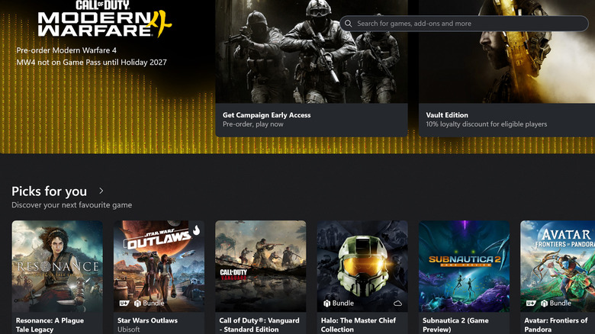Select Subnautica 2 (Game Preview) title
Image resolution: width=595 pixels, height=334 pixels.
[455, 325]
